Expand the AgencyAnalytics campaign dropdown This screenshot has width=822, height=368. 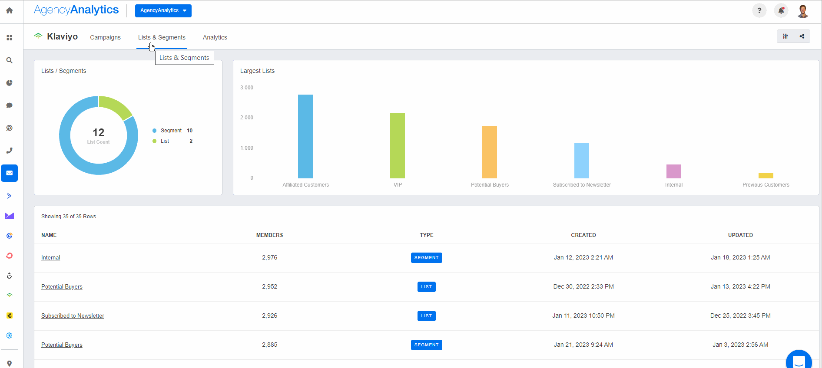coord(163,10)
